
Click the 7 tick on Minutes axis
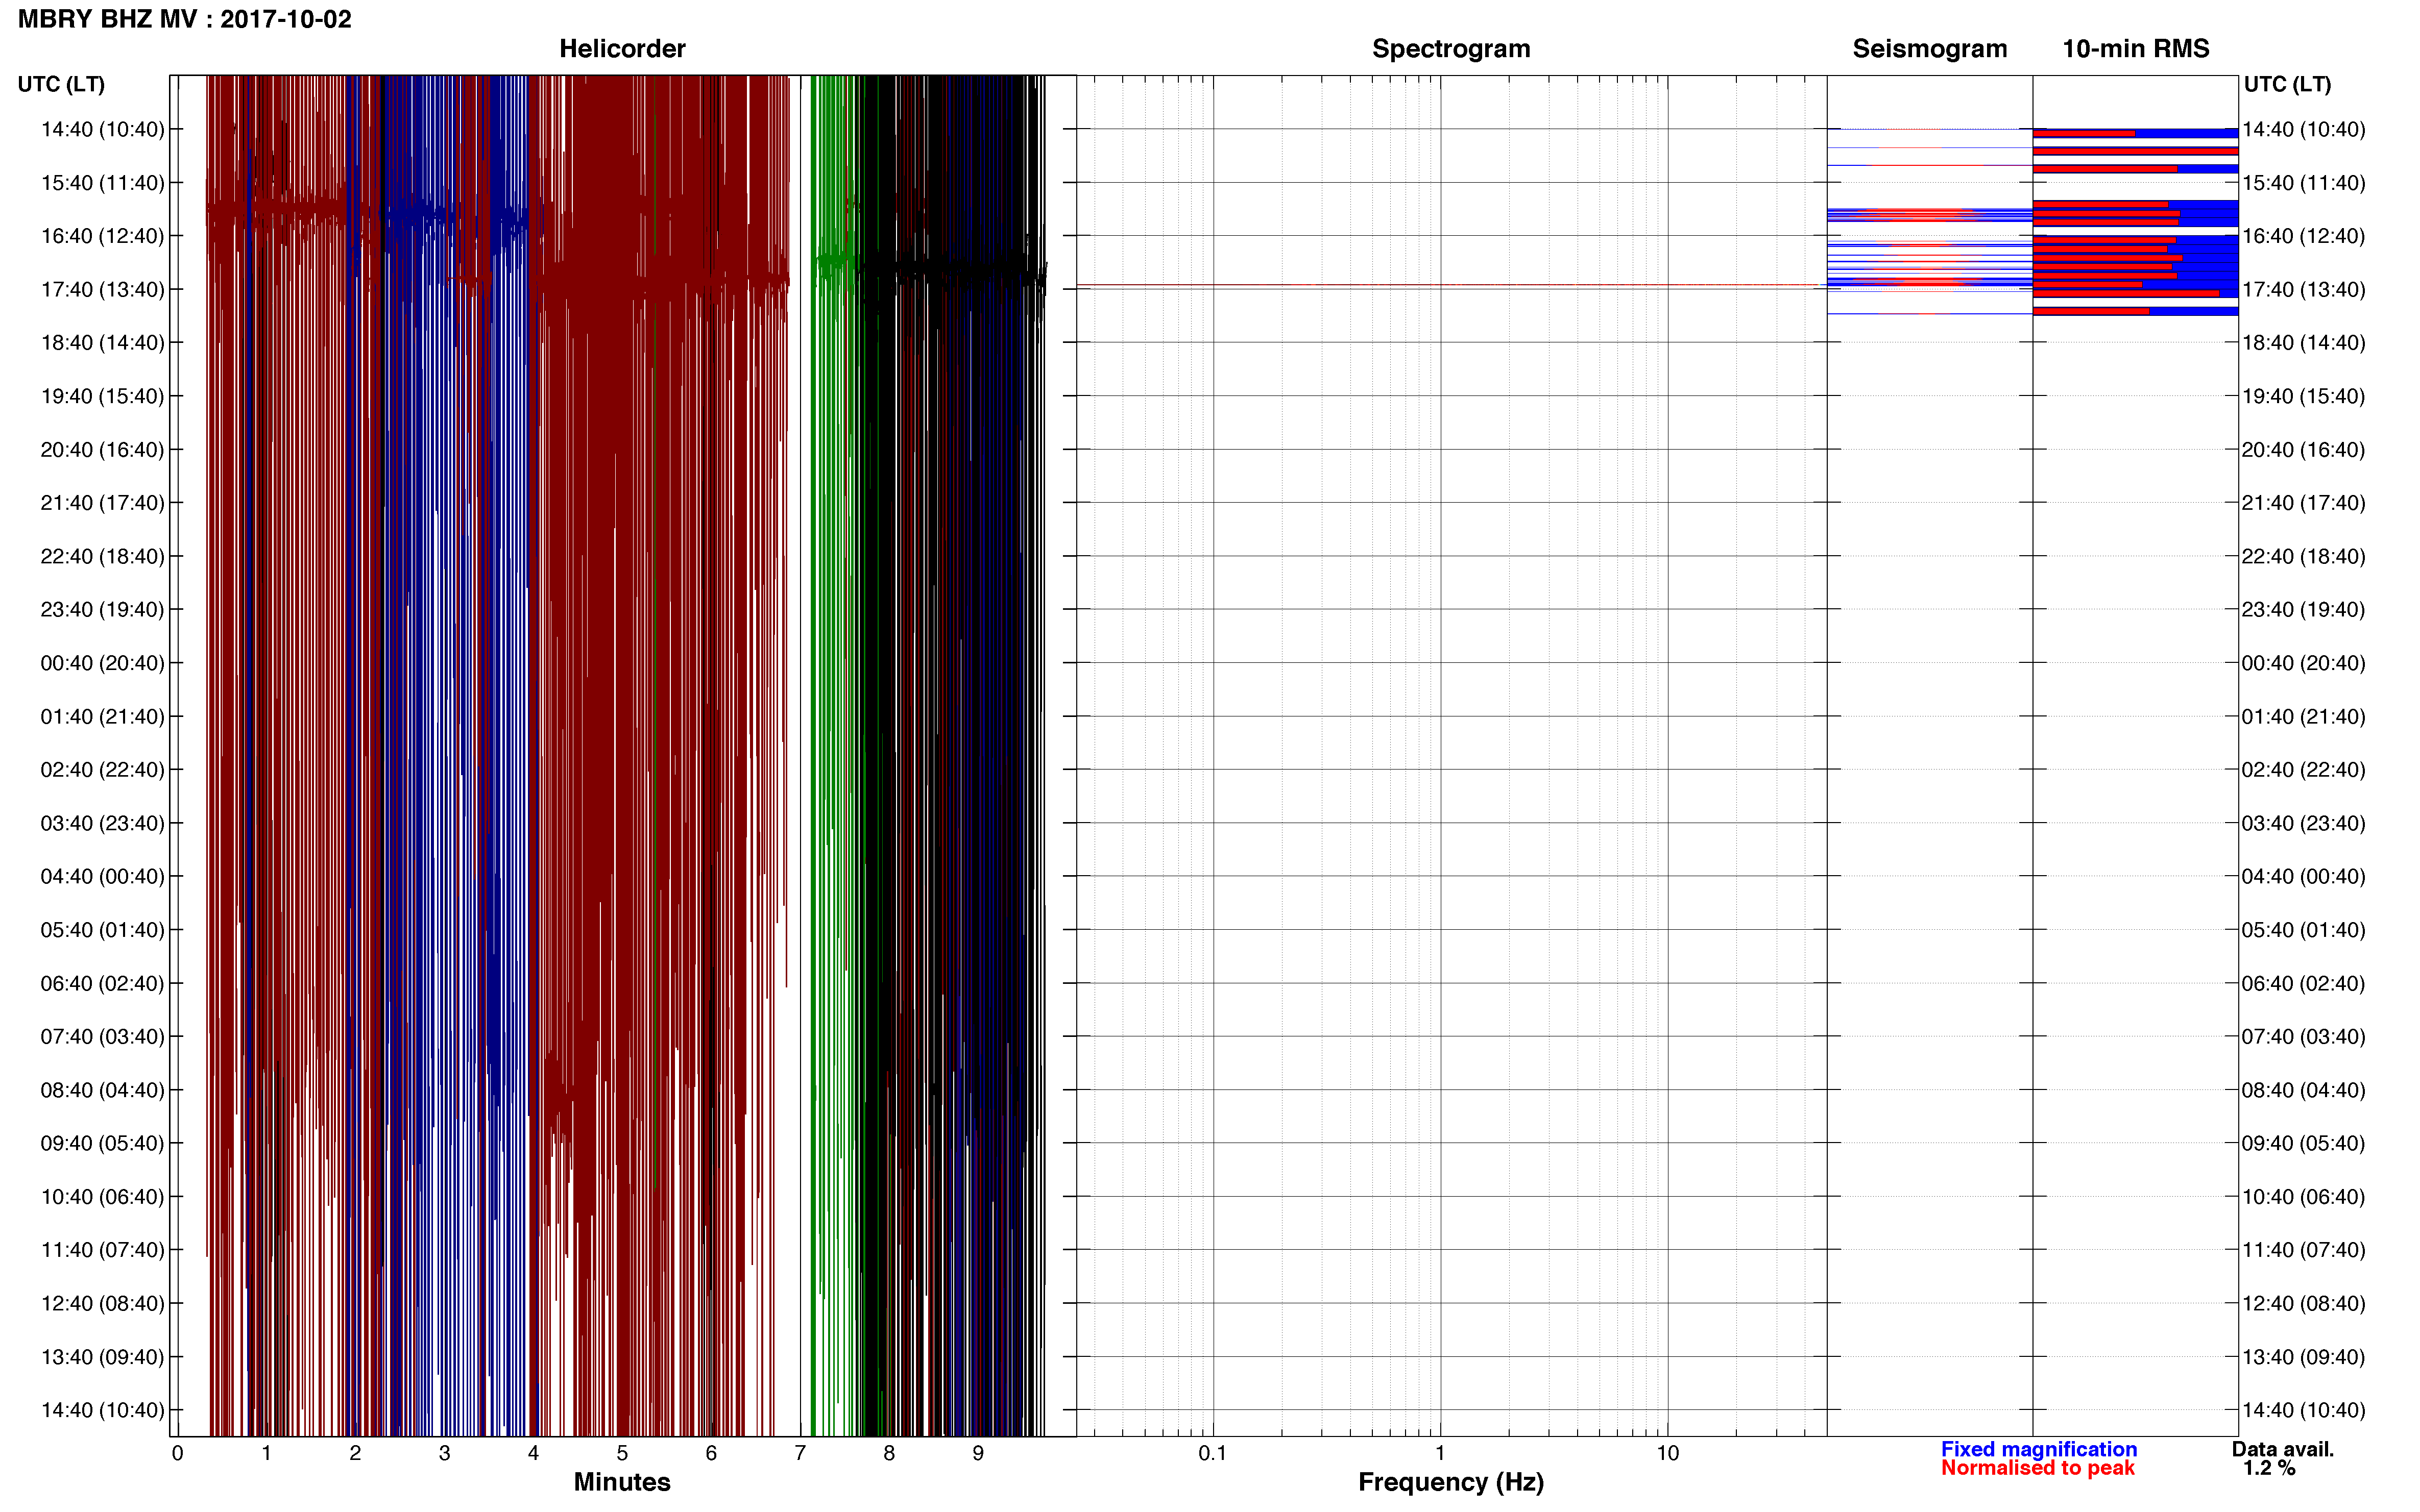801,1453
